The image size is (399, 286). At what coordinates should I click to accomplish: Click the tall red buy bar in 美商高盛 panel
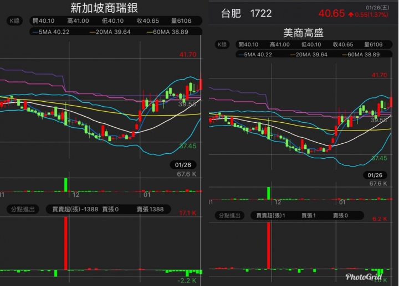(268, 246)
